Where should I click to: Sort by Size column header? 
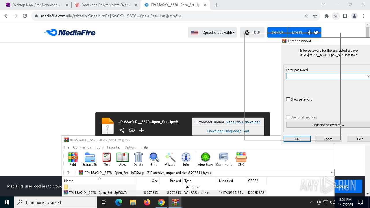(148, 181)
